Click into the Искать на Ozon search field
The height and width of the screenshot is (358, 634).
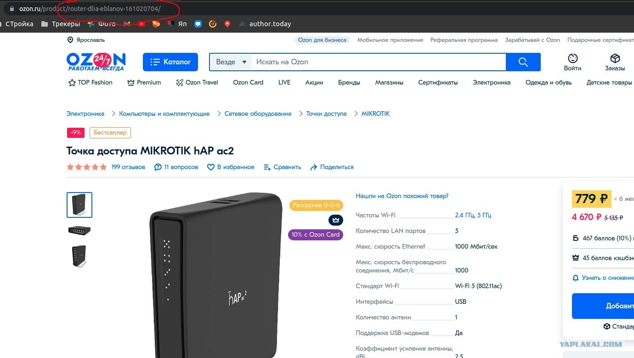(x=379, y=62)
